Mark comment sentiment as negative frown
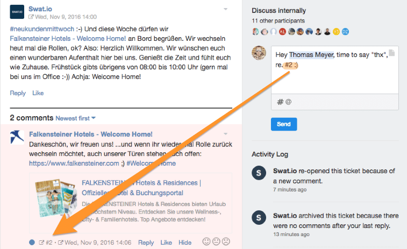The image size is (407, 249). coord(226,241)
